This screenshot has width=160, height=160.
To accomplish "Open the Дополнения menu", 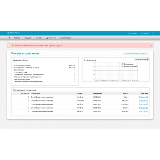I will click(51, 38).
